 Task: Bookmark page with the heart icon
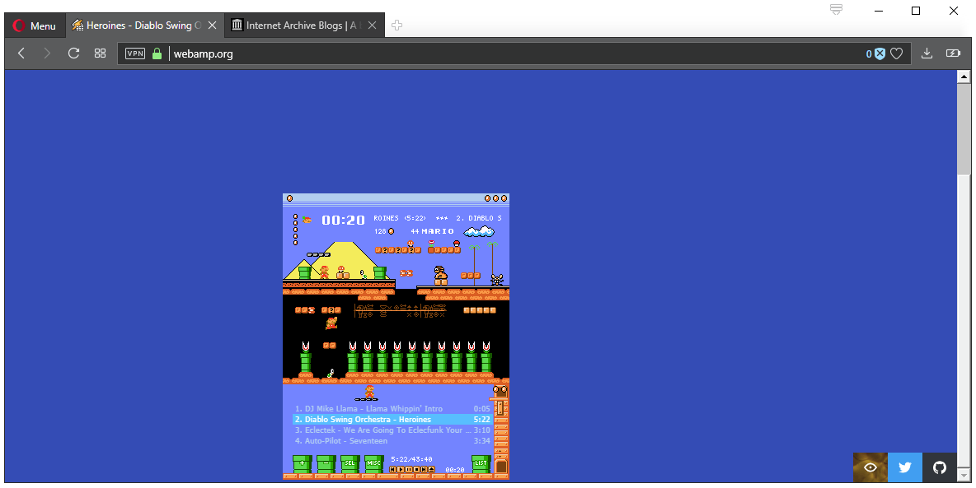tap(896, 53)
